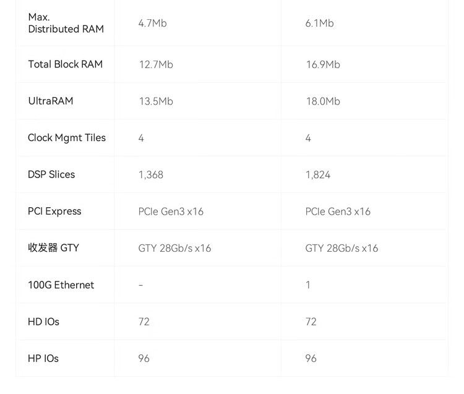Click the Max. Distributed RAM row label
Screen dimensions: 464x394
click(66, 23)
